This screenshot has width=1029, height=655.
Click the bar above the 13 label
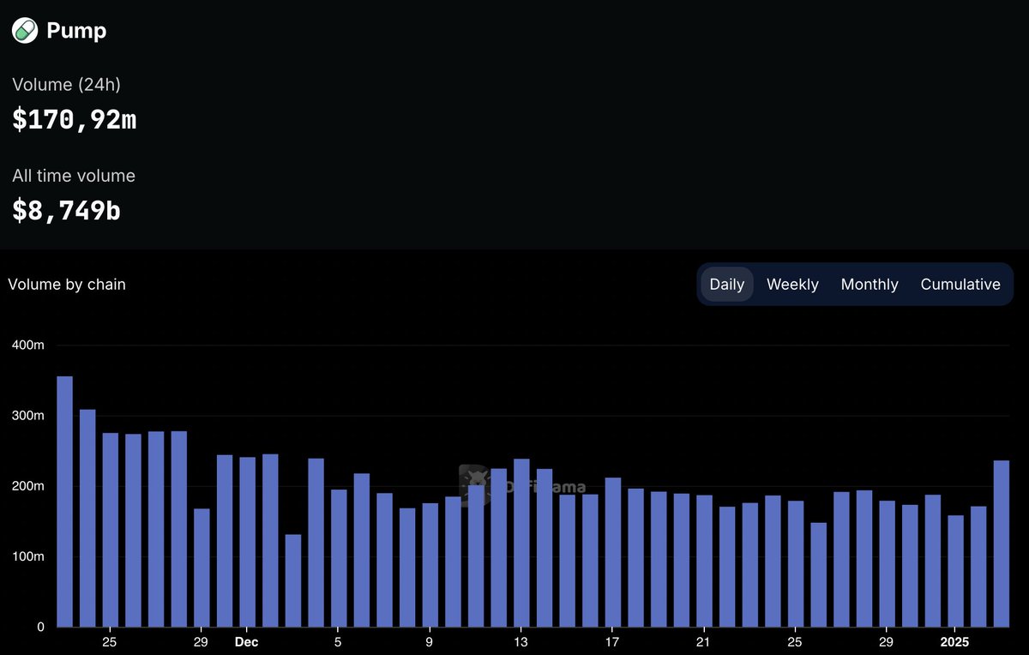click(x=521, y=543)
